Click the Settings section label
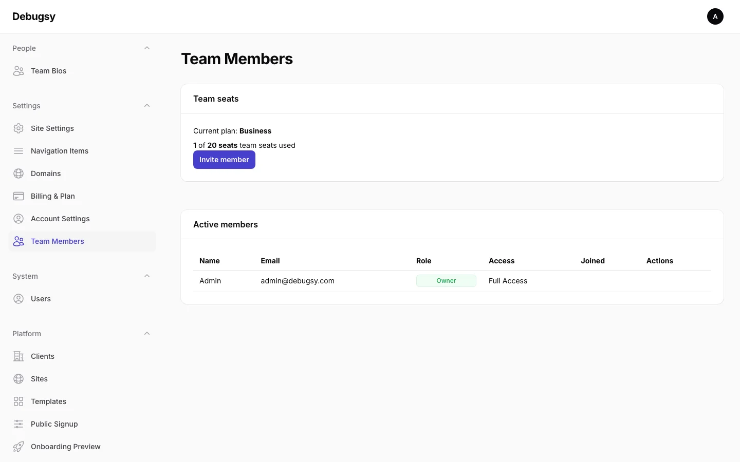This screenshot has height=462, width=740. point(26,106)
